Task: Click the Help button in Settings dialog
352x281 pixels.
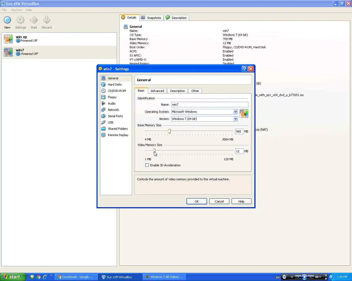Action: pos(241,201)
